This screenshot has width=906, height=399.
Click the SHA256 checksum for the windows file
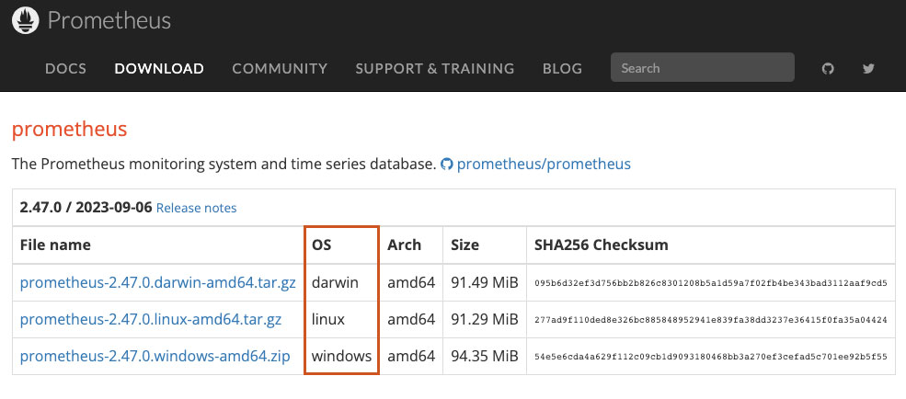point(710,356)
